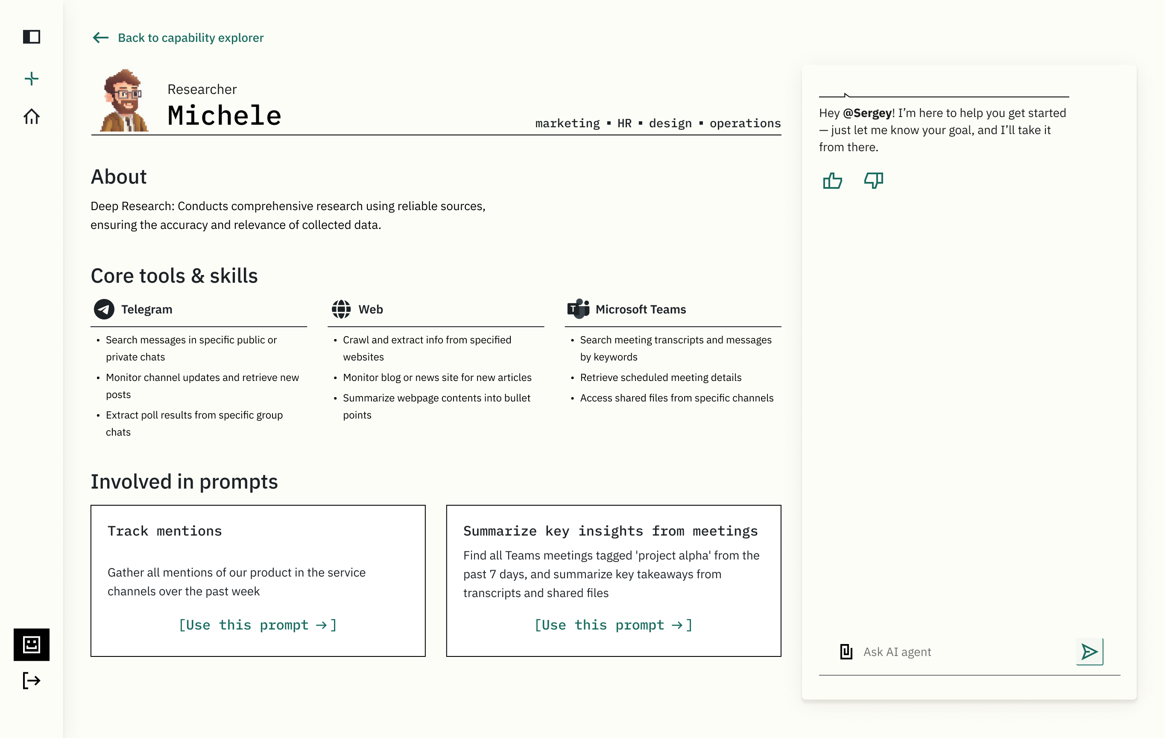Click the back arrow icon
The width and height of the screenshot is (1165, 738).
[x=101, y=38]
